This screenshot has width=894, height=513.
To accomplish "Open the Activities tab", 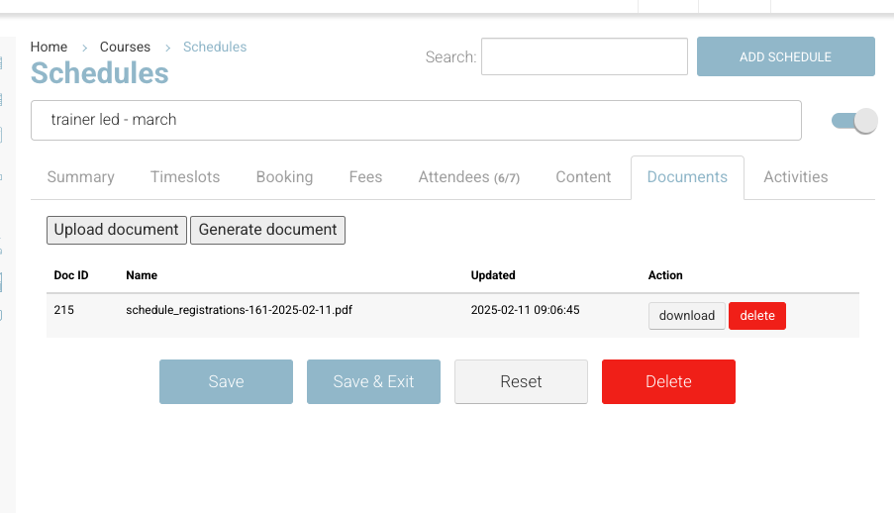I will pos(795,177).
